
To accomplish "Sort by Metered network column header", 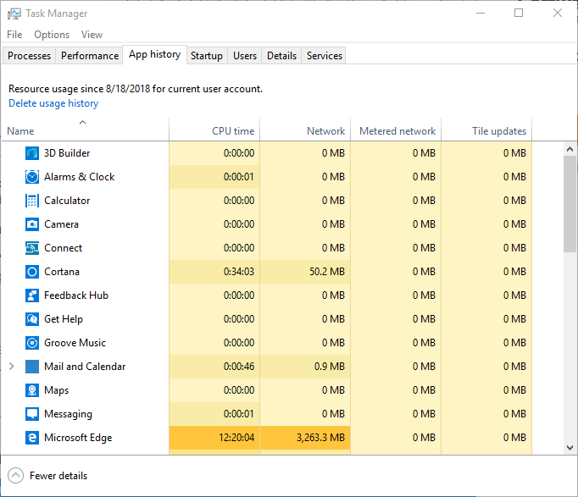I will click(x=396, y=130).
